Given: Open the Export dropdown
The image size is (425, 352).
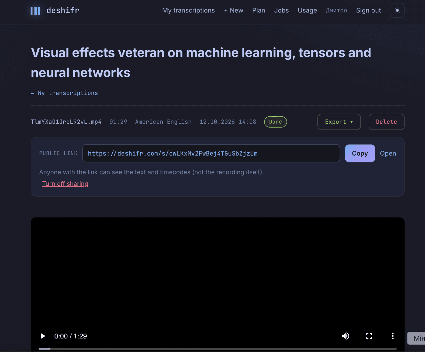Looking at the screenshot, I should (x=339, y=122).
